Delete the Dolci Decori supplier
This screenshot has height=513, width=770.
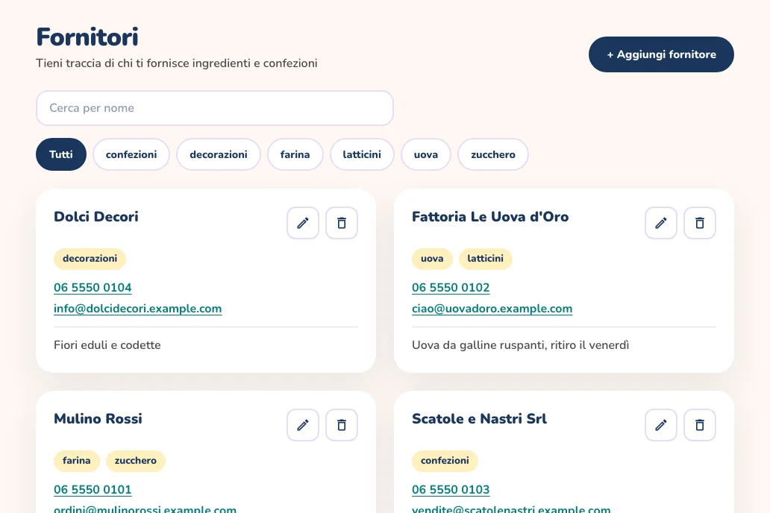click(341, 223)
